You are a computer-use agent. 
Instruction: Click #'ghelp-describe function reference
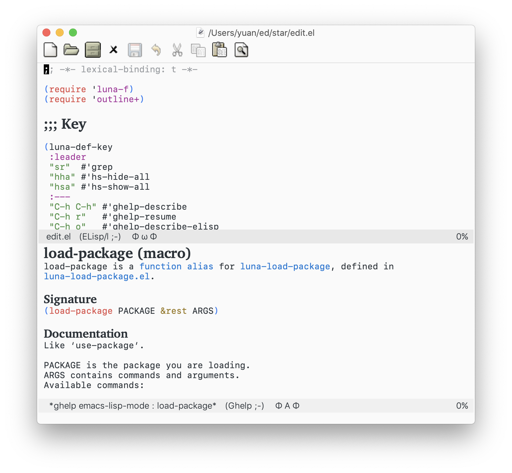[145, 207]
